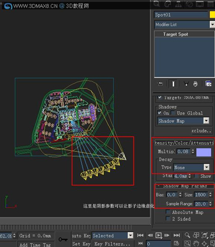Click the Size 1500 value field
Image resolution: width=215 pixels, height=247 pixels.
coord(201,194)
